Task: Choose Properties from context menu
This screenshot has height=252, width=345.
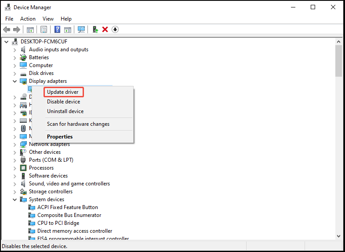Action: point(83,137)
